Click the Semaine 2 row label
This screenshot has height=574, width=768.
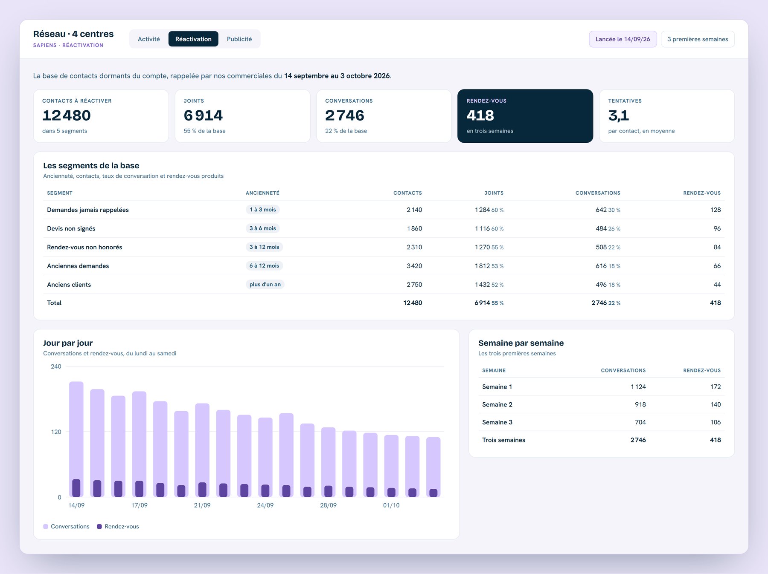click(x=497, y=405)
